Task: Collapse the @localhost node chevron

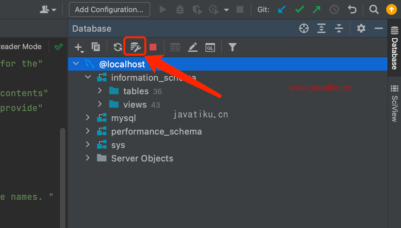Action: click(x=76, y=63)
